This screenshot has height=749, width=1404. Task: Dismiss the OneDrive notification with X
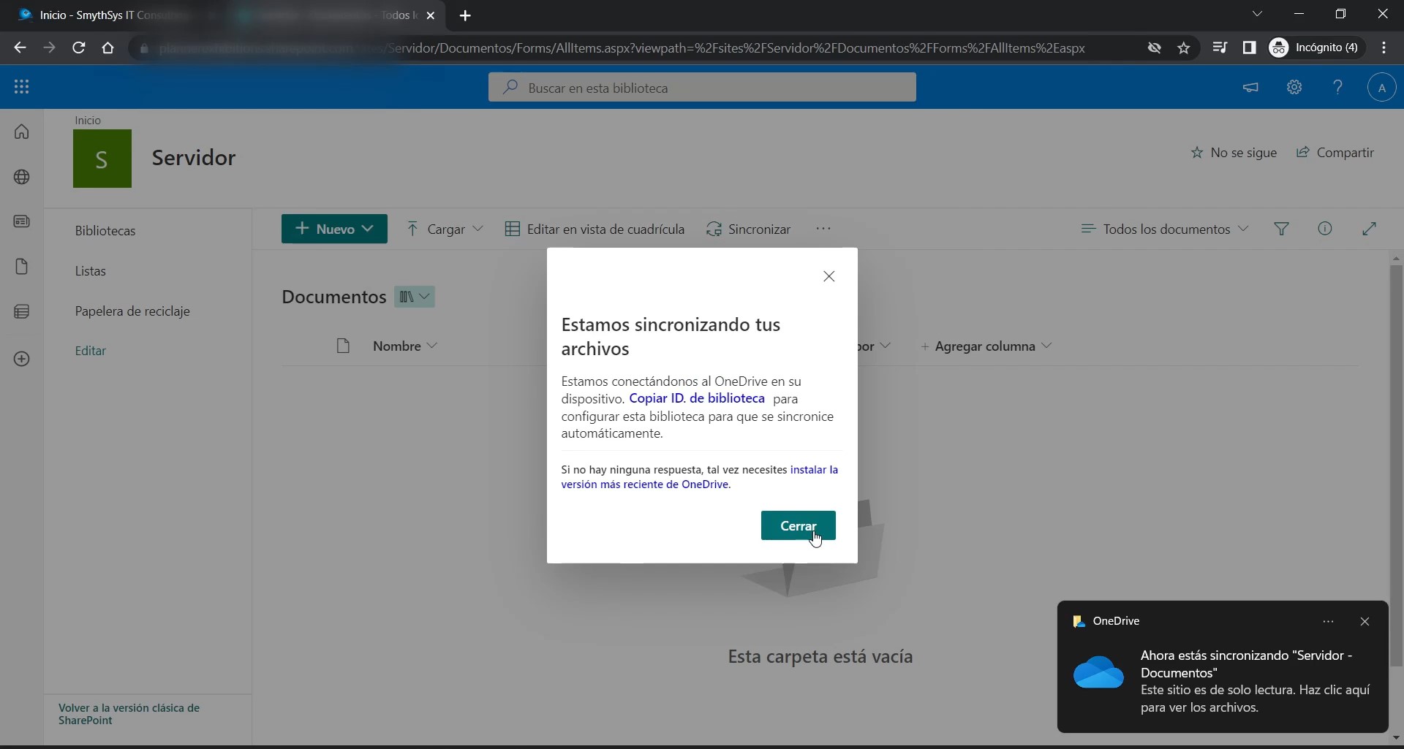pos(1365,621)
